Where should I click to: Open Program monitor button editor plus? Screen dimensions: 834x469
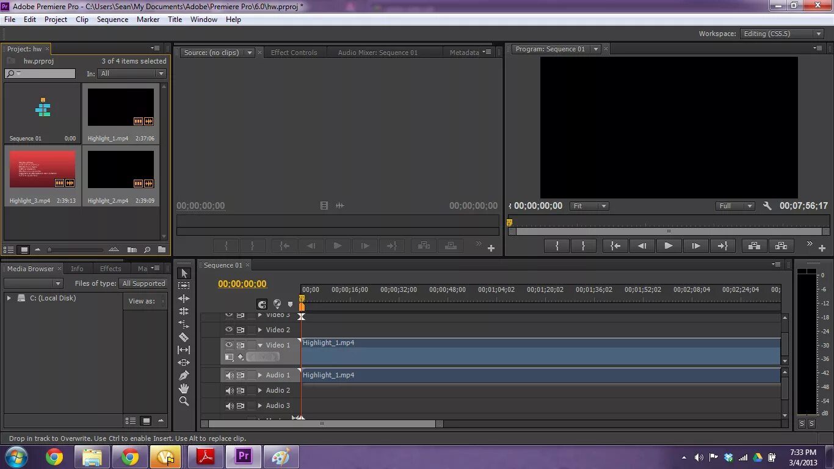pyautogui.click(x=822, y=248)
